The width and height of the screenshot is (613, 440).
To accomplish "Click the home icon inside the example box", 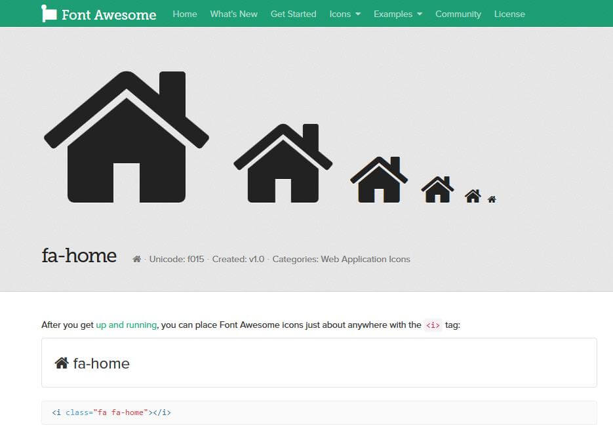I will [61, 362].
